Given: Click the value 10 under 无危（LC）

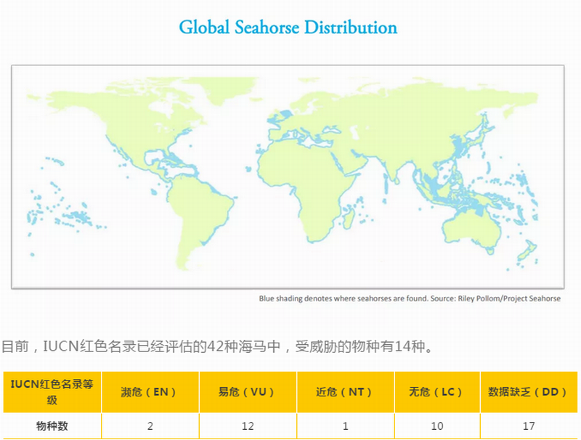Looking at the screenshot, I should tap(436, 426).
